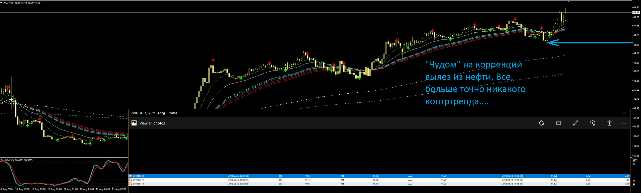Click the picture icon beside View all photos

(x=134, y=123)
